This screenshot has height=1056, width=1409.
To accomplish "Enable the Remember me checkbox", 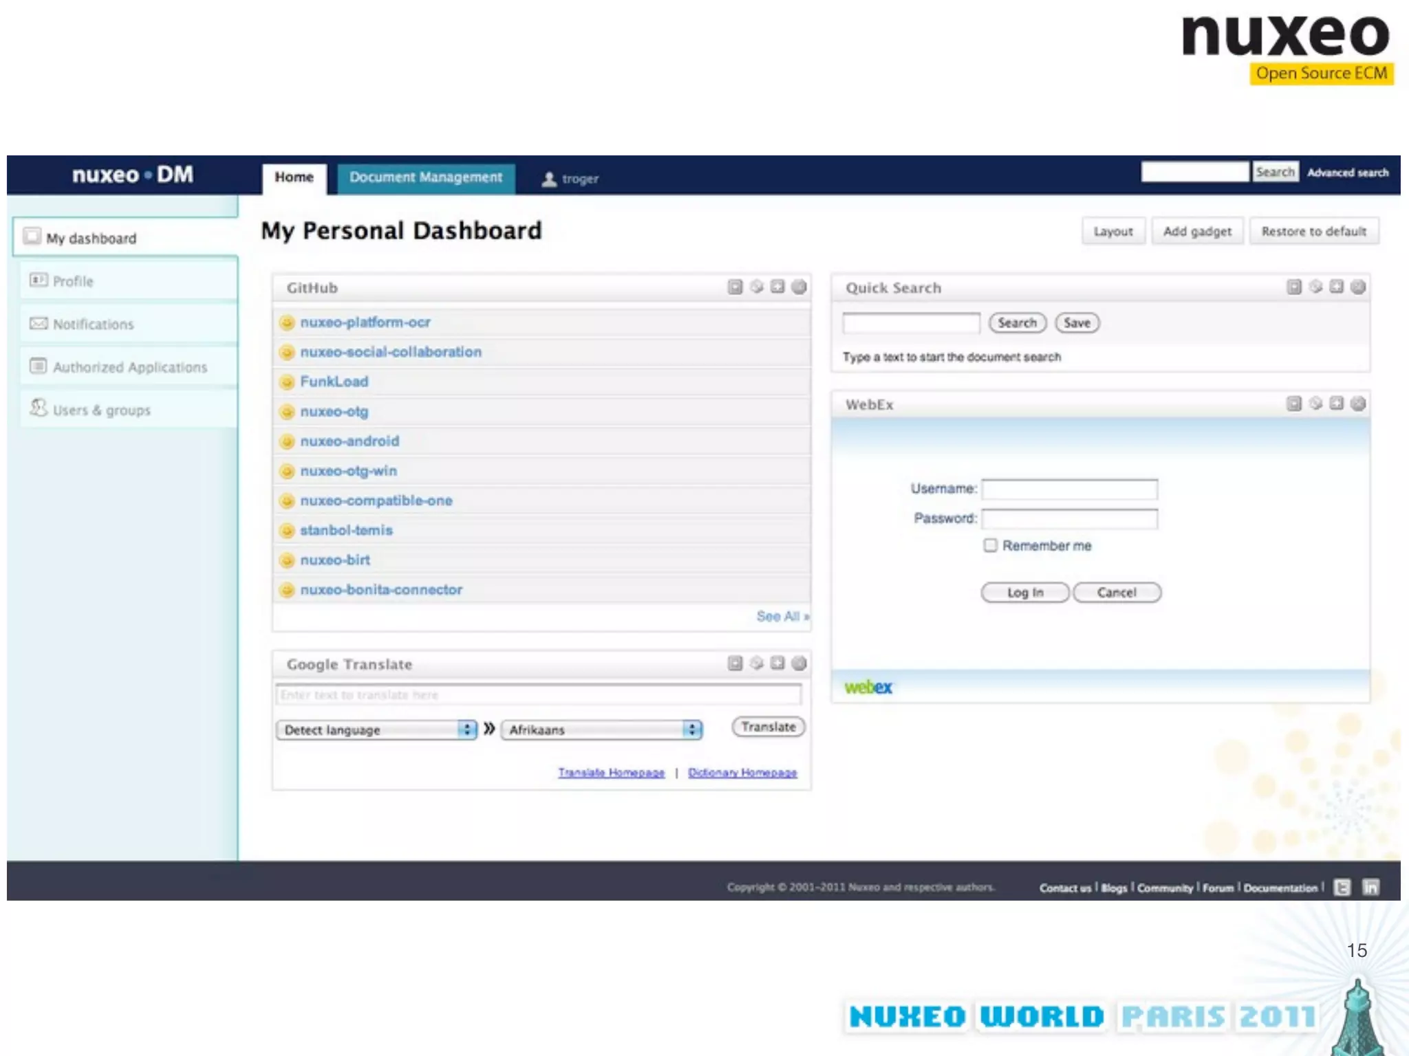I will click(990, 545).
